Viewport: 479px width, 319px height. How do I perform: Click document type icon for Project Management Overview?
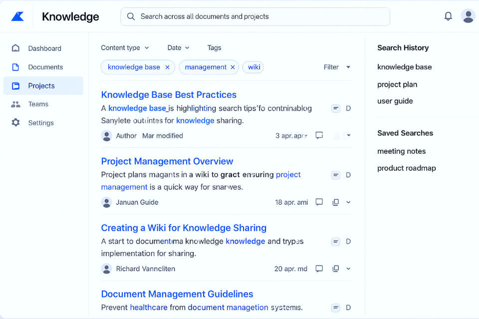[x=335, y=175]
